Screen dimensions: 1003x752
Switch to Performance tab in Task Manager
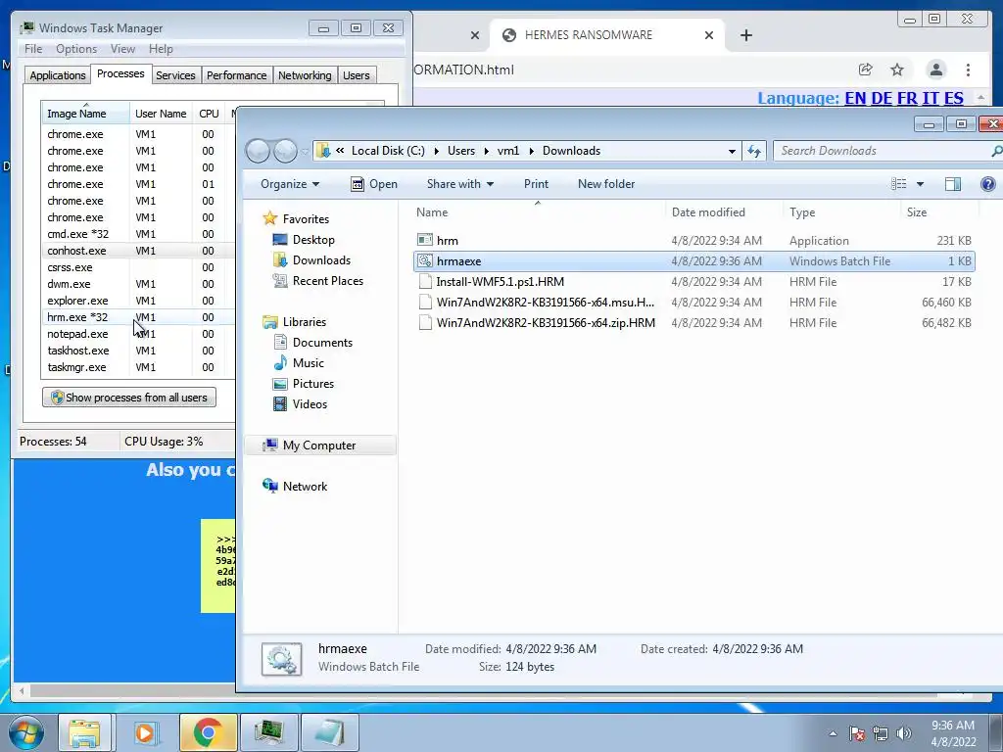tap(236, 75)
